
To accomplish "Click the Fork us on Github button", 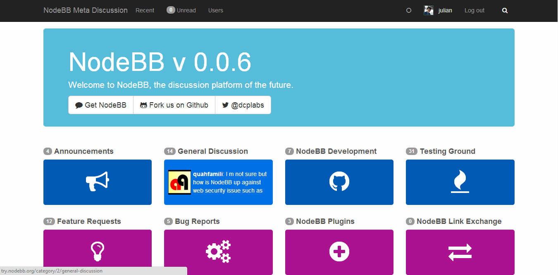I will point(174,105).
